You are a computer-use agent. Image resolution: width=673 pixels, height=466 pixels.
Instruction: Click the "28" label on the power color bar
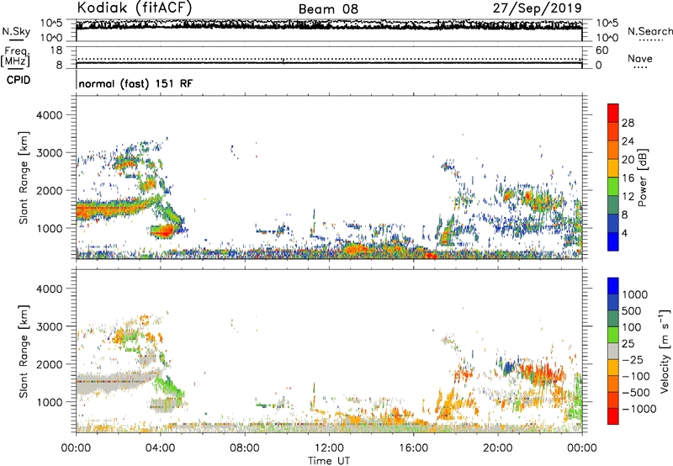pyautogui.click(x=628, y=123)
